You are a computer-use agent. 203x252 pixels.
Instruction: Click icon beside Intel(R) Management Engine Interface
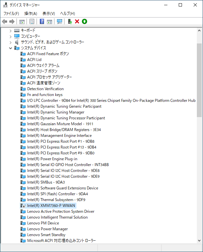pyautogui.click(x=23, y=136)
